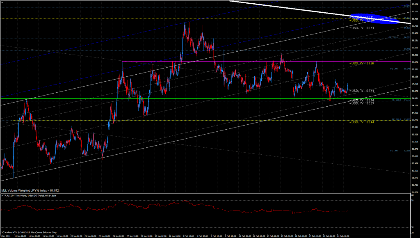
Task: Click the MJL Volume Weighted JPY% Index text
Action: coord(30,190)
